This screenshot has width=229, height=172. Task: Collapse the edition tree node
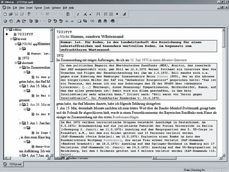[7, 30]
